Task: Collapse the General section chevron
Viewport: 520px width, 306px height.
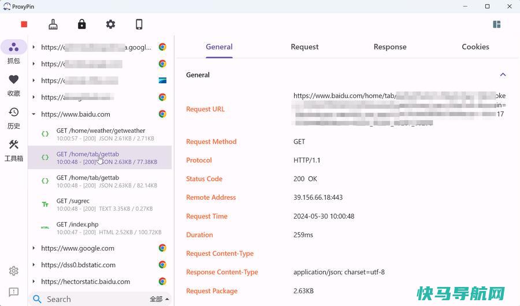Action: tap(503, 74)
